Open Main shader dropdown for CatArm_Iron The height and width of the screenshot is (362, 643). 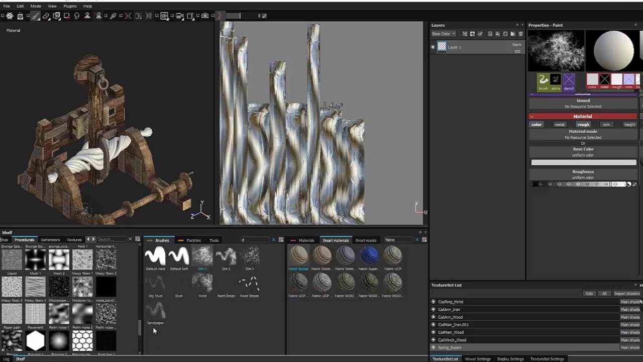pyautogui.click(x=630, y=310)
